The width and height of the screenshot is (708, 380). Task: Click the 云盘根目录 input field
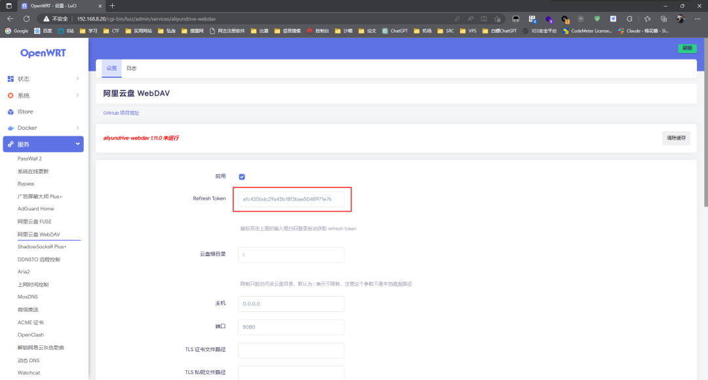(291, 255)
